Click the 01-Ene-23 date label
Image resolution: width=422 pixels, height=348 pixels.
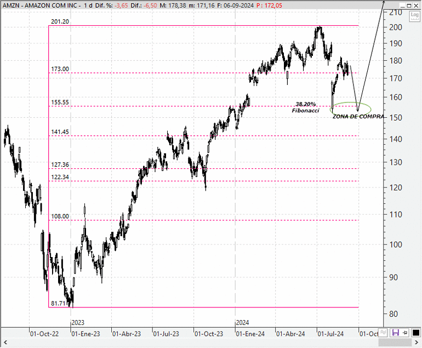[x=85, y=334]
